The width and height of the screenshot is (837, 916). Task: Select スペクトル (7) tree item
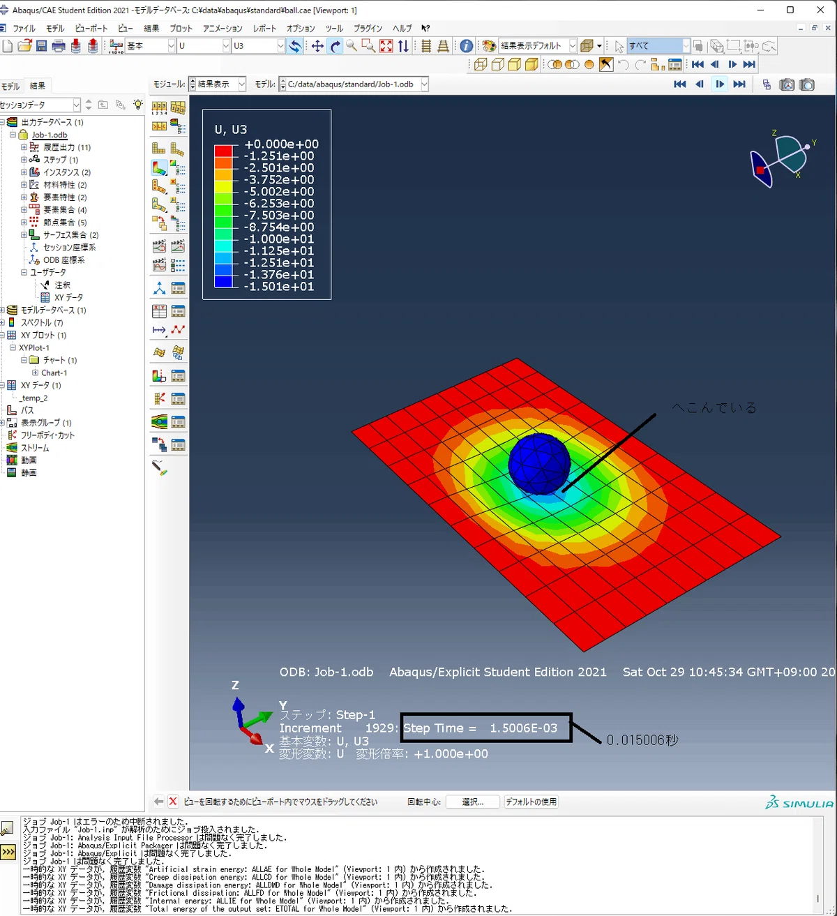click(42, 323)
